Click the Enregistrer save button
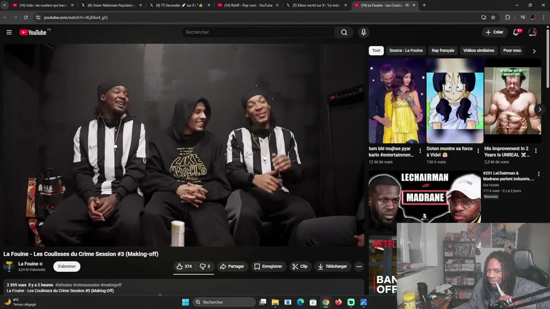The image size is (550, 309). pos(268,267)
